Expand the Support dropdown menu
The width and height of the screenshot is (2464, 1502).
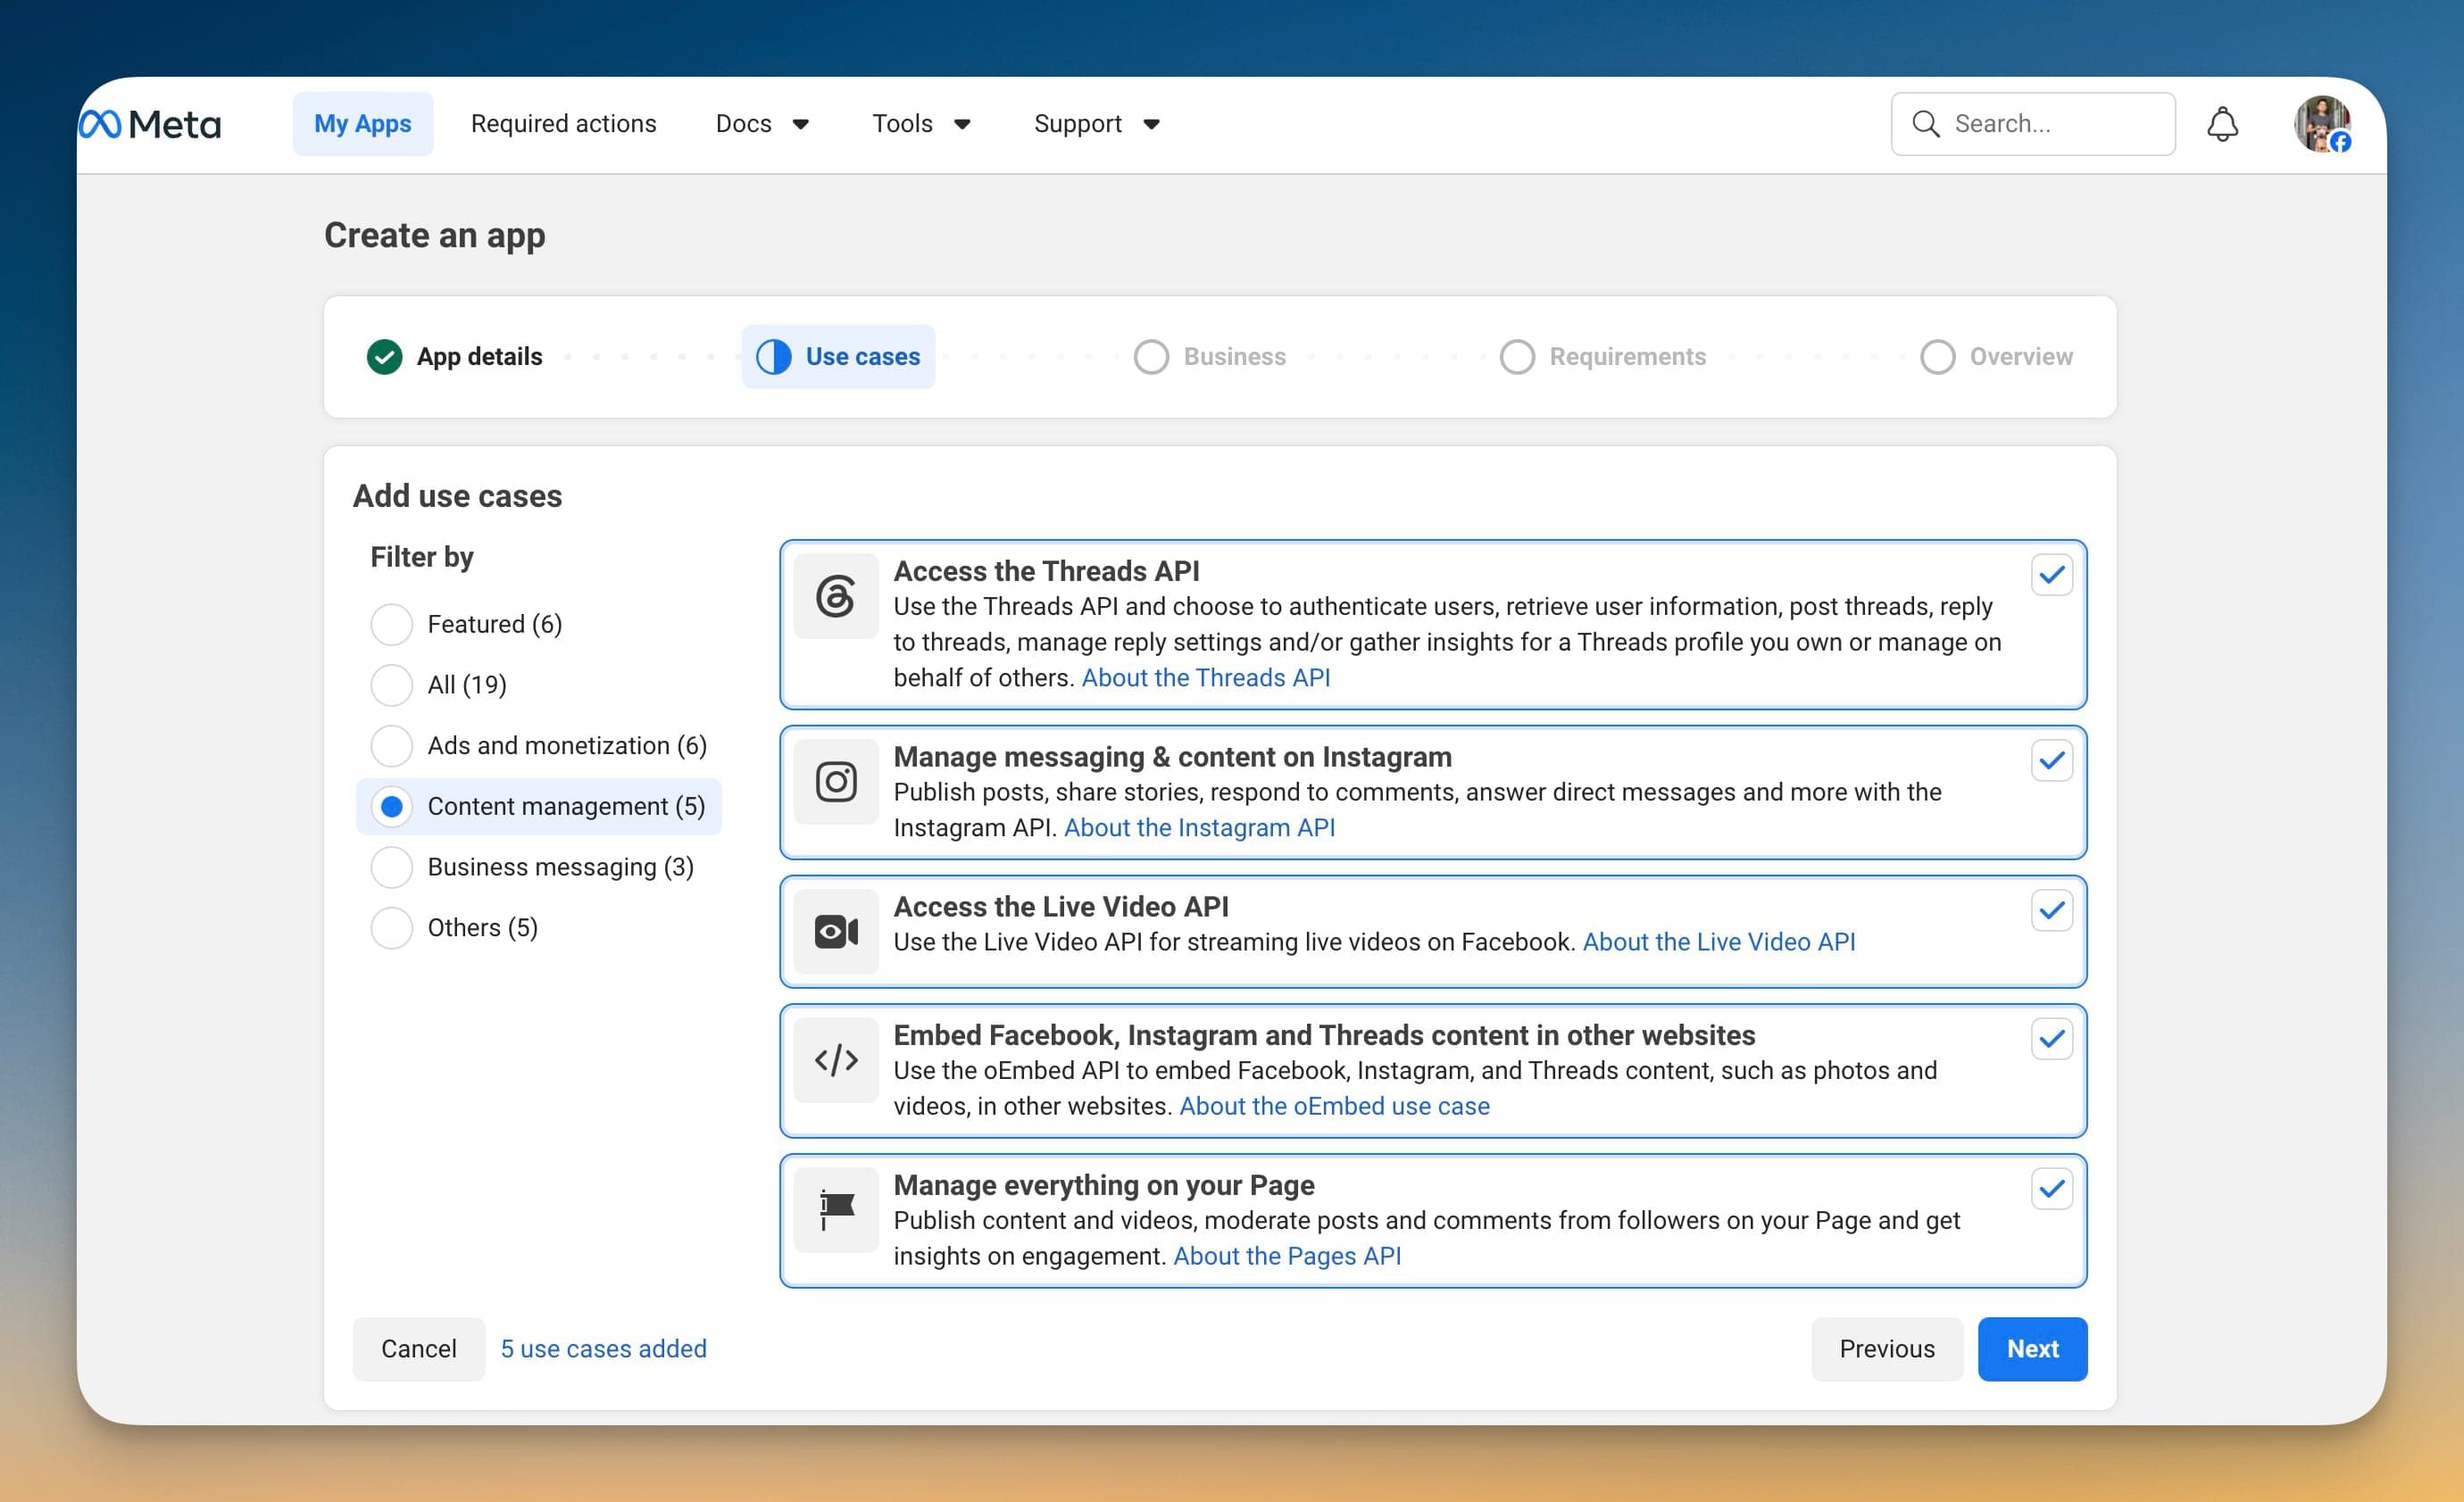pos(1096,124)
